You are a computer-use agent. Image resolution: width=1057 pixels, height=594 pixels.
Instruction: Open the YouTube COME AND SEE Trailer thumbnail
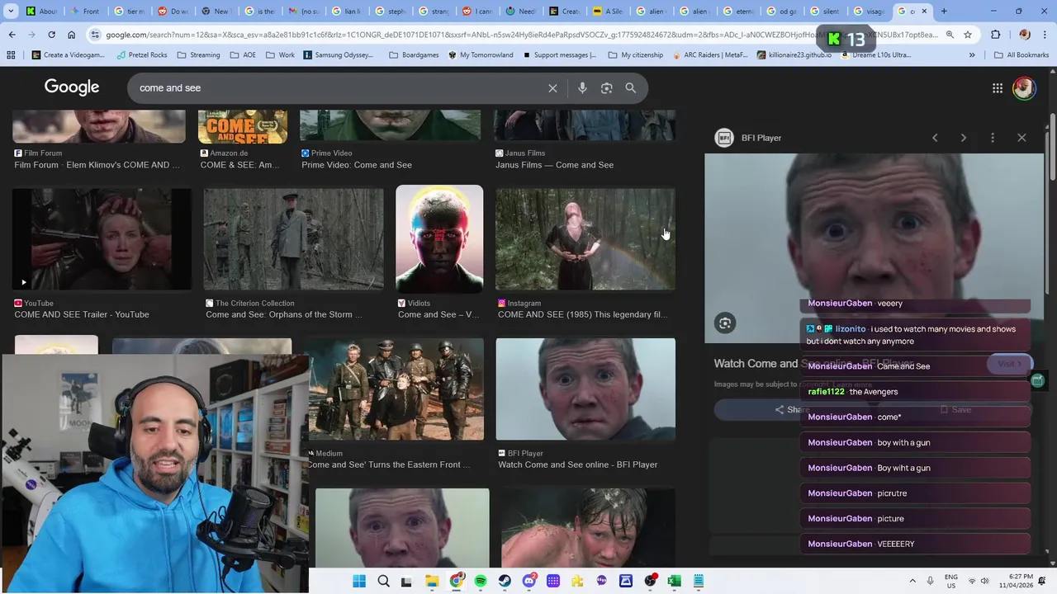coord(102,239)
